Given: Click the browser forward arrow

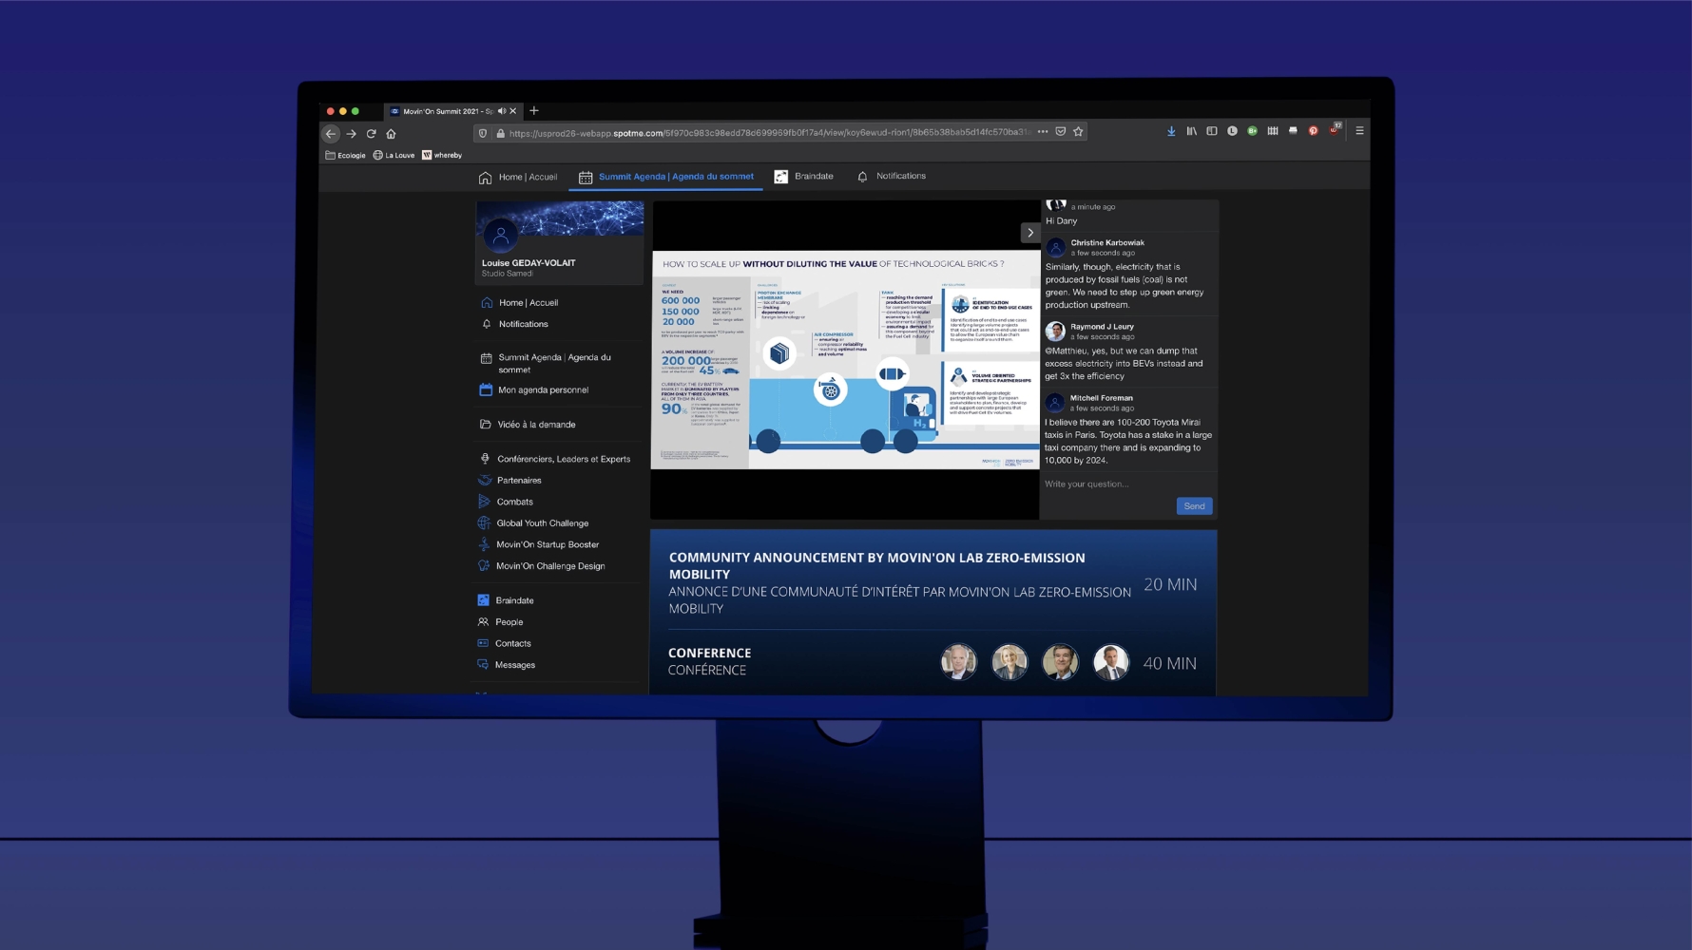Looking at the screenshot, I should 351,134.
